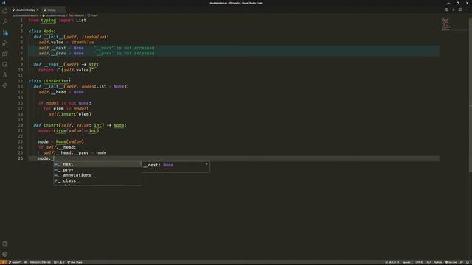This screenshot has height=265, width=472.
Task: Open the Explorer view in activity bar
Action: [x=5, y=11]
